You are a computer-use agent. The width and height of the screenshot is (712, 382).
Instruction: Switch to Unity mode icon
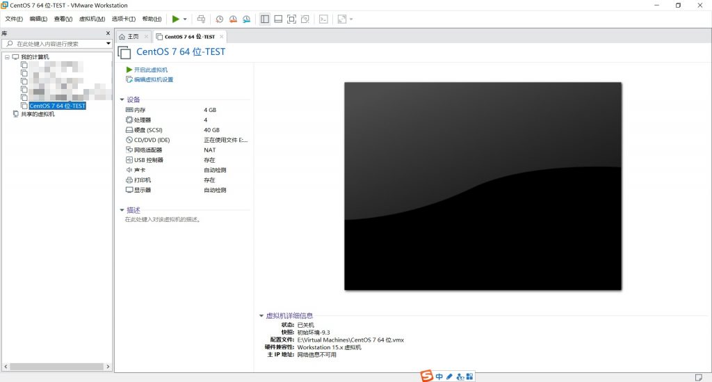tap(305, 19)
